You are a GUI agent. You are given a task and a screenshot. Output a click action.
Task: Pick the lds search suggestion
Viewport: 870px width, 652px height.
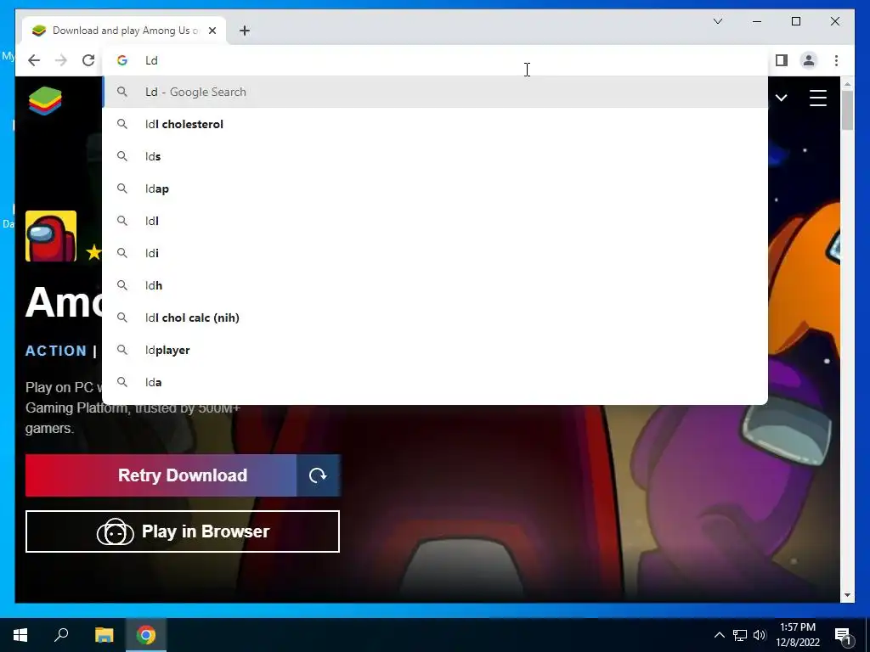pos(435,156)
